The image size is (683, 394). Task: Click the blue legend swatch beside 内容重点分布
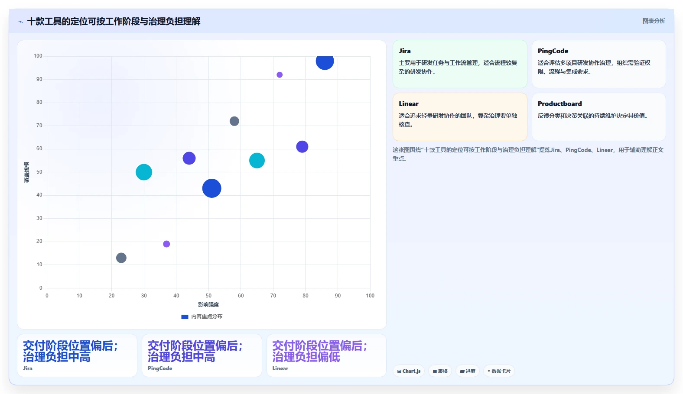(185, 317)
